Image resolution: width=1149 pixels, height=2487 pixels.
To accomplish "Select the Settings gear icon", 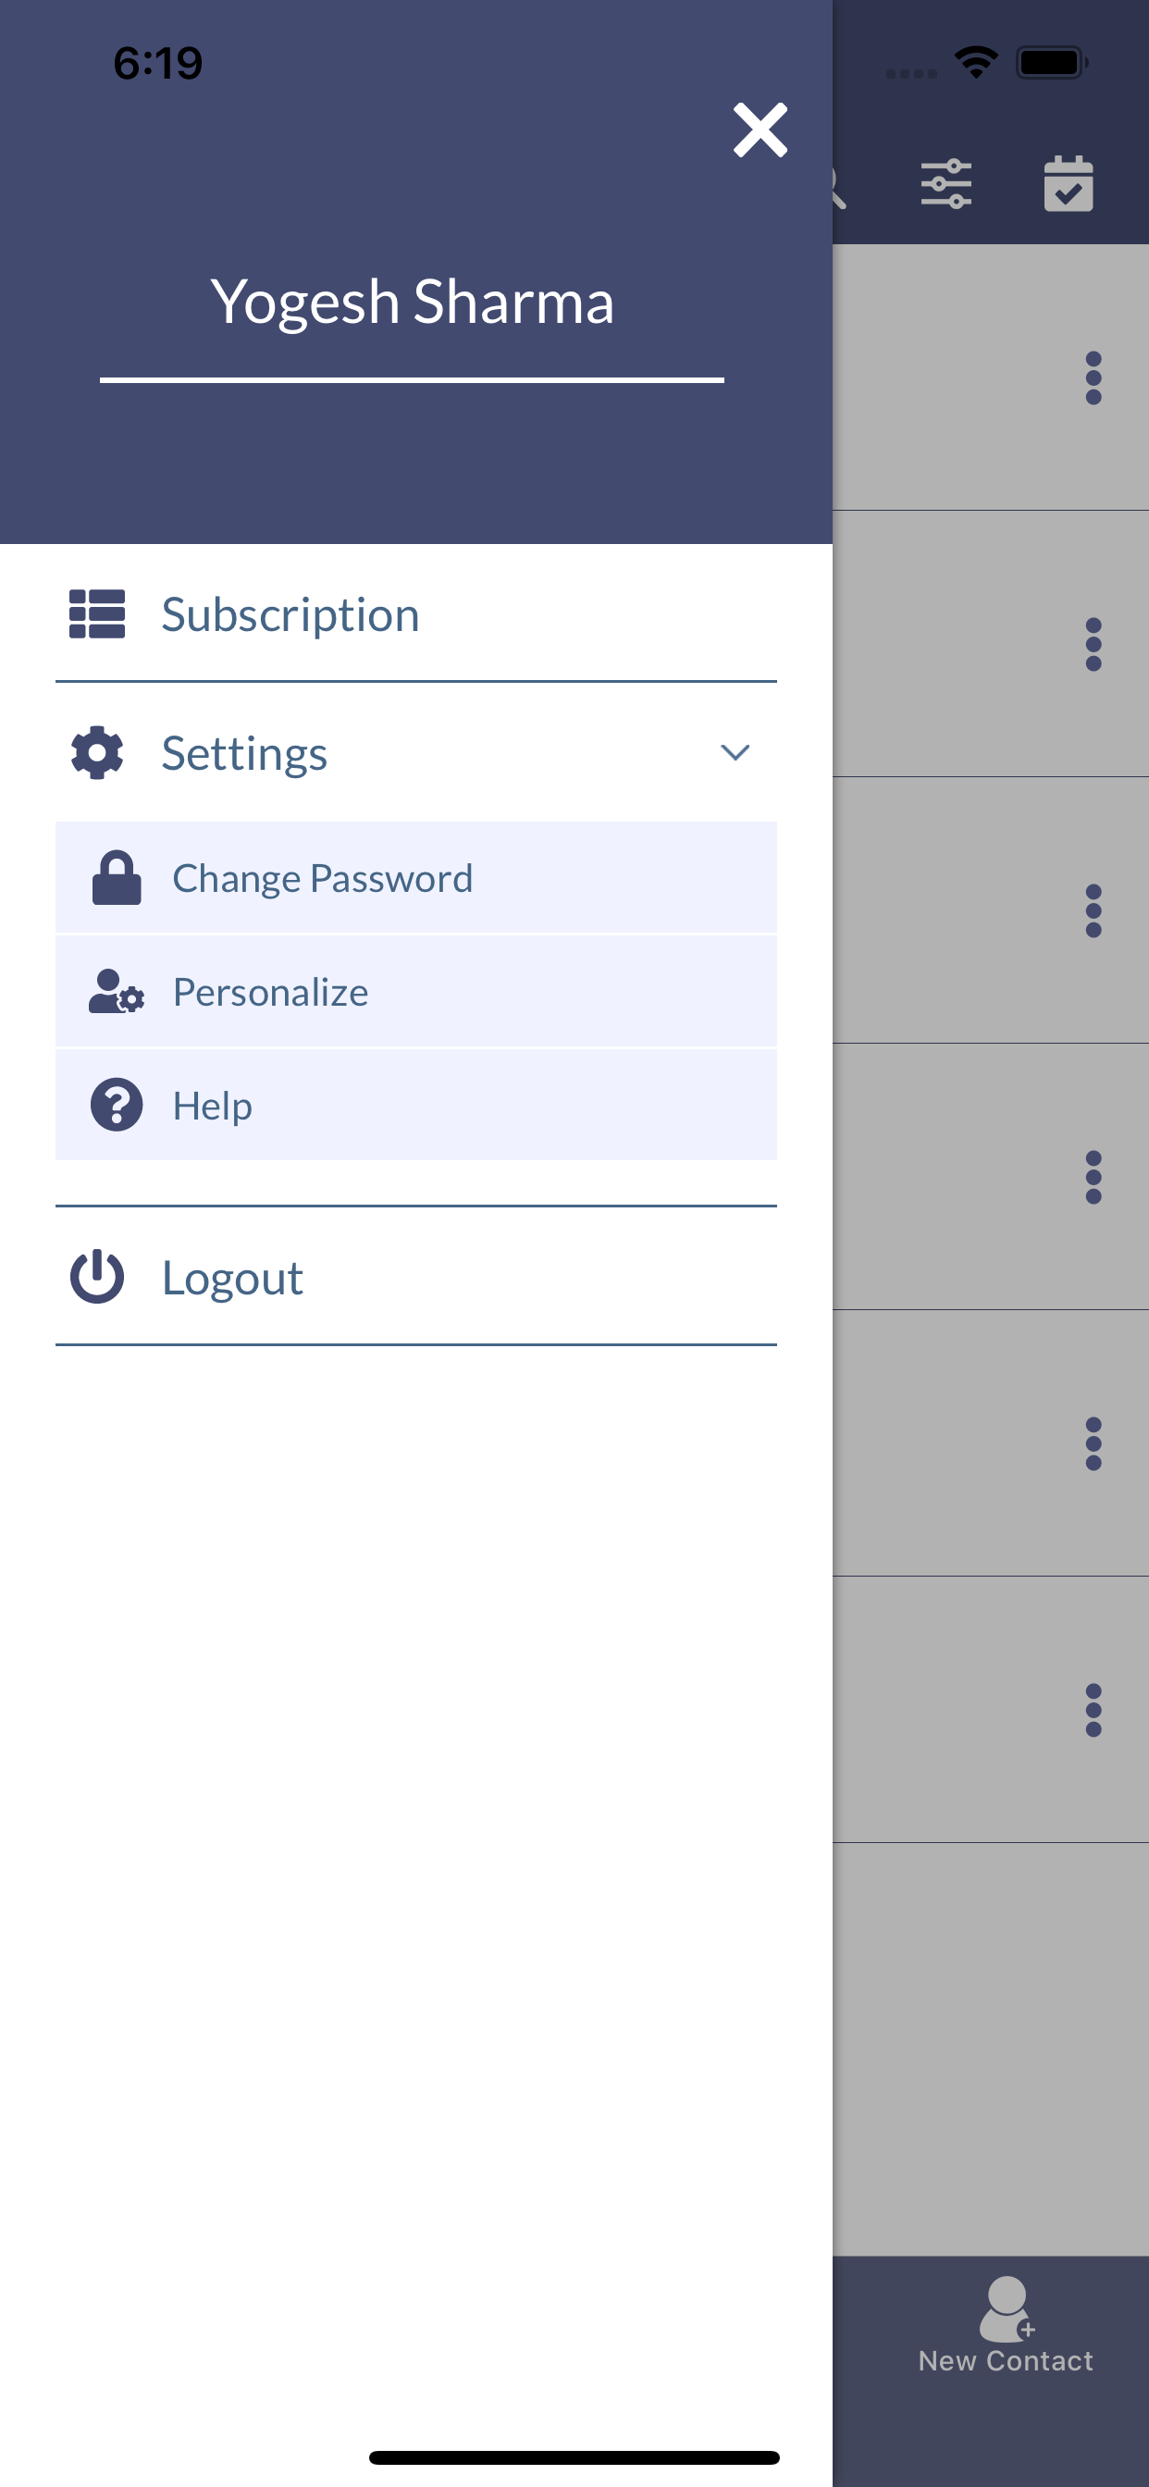I will pyautogui.click(x=97, y=752).
